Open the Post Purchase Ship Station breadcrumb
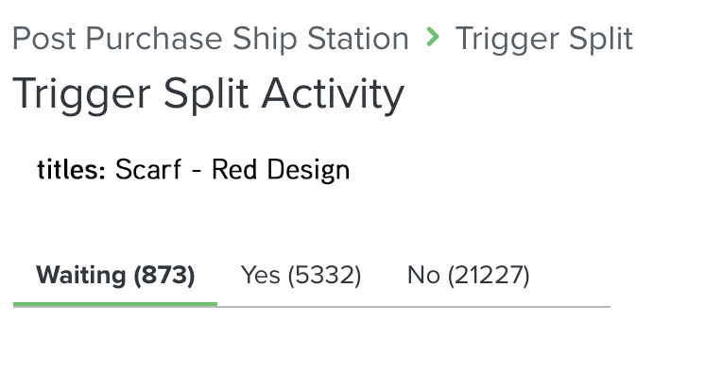 pyautogui.click(x=211, y=39)
